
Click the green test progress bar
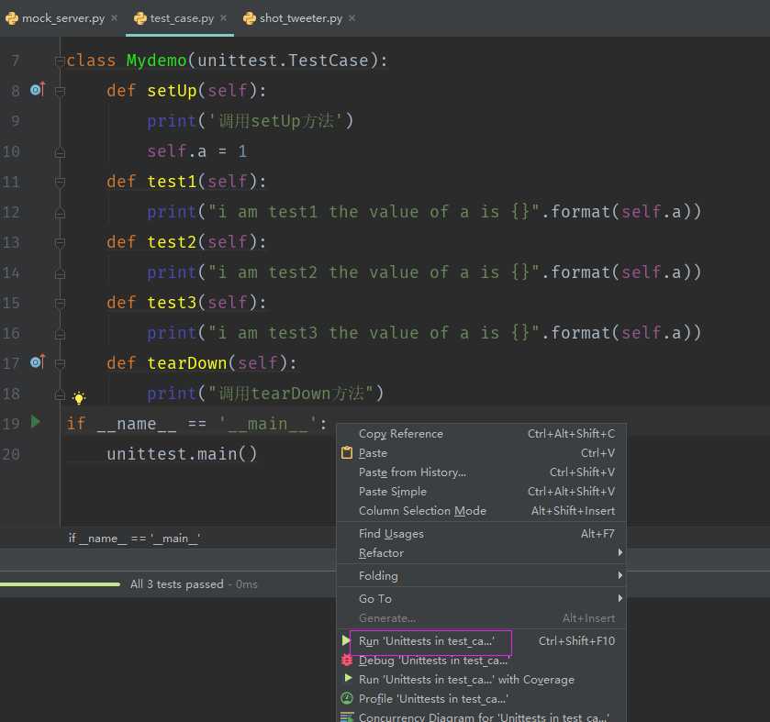[60, 583]
